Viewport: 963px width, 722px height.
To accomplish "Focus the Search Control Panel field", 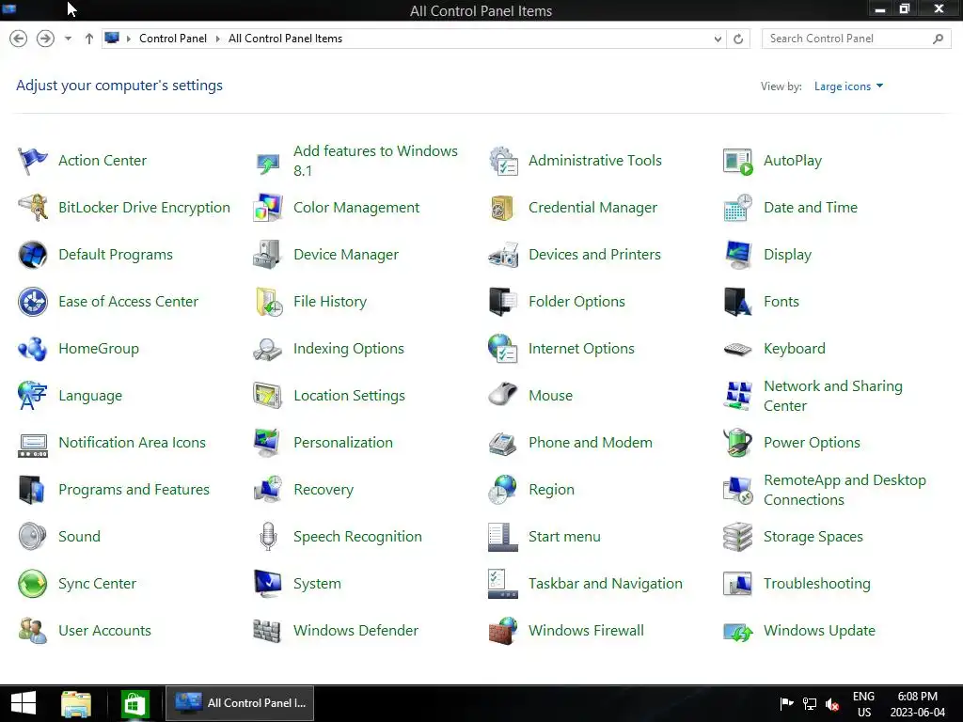I will 856,39.
